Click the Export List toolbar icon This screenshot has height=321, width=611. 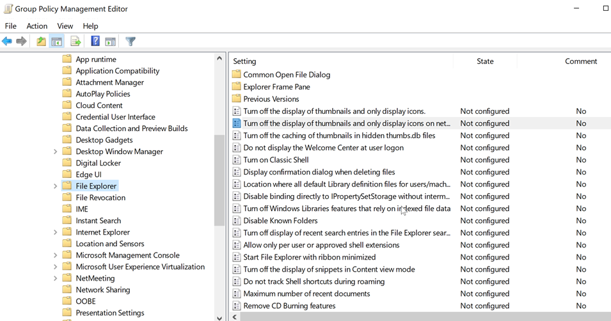coord(75,42)
